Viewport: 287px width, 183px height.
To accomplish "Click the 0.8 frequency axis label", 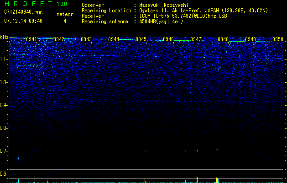I will pyautogui.click(x=4, y=128).
